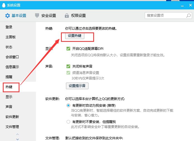This screenshot has height=141, width=194.
Task: Click the 声音: section label
Action: pyautogui.click(x=49, y=66)
